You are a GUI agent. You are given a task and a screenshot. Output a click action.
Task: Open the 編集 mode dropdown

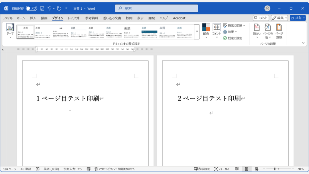coord(279,18)
